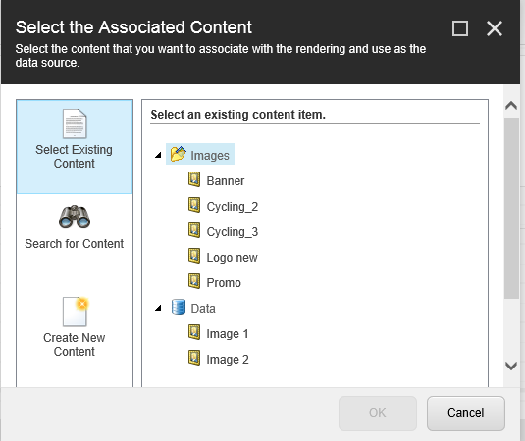Switch to Create New Content tab
Viewport: 525px width, 441px height.
pos(75,327)
